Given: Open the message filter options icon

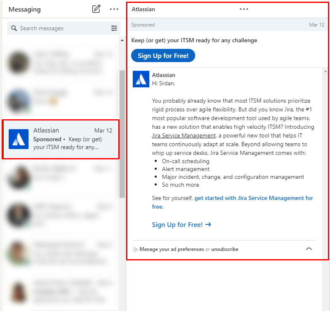Looking at the screenshot, I should (x=114, y=28).
